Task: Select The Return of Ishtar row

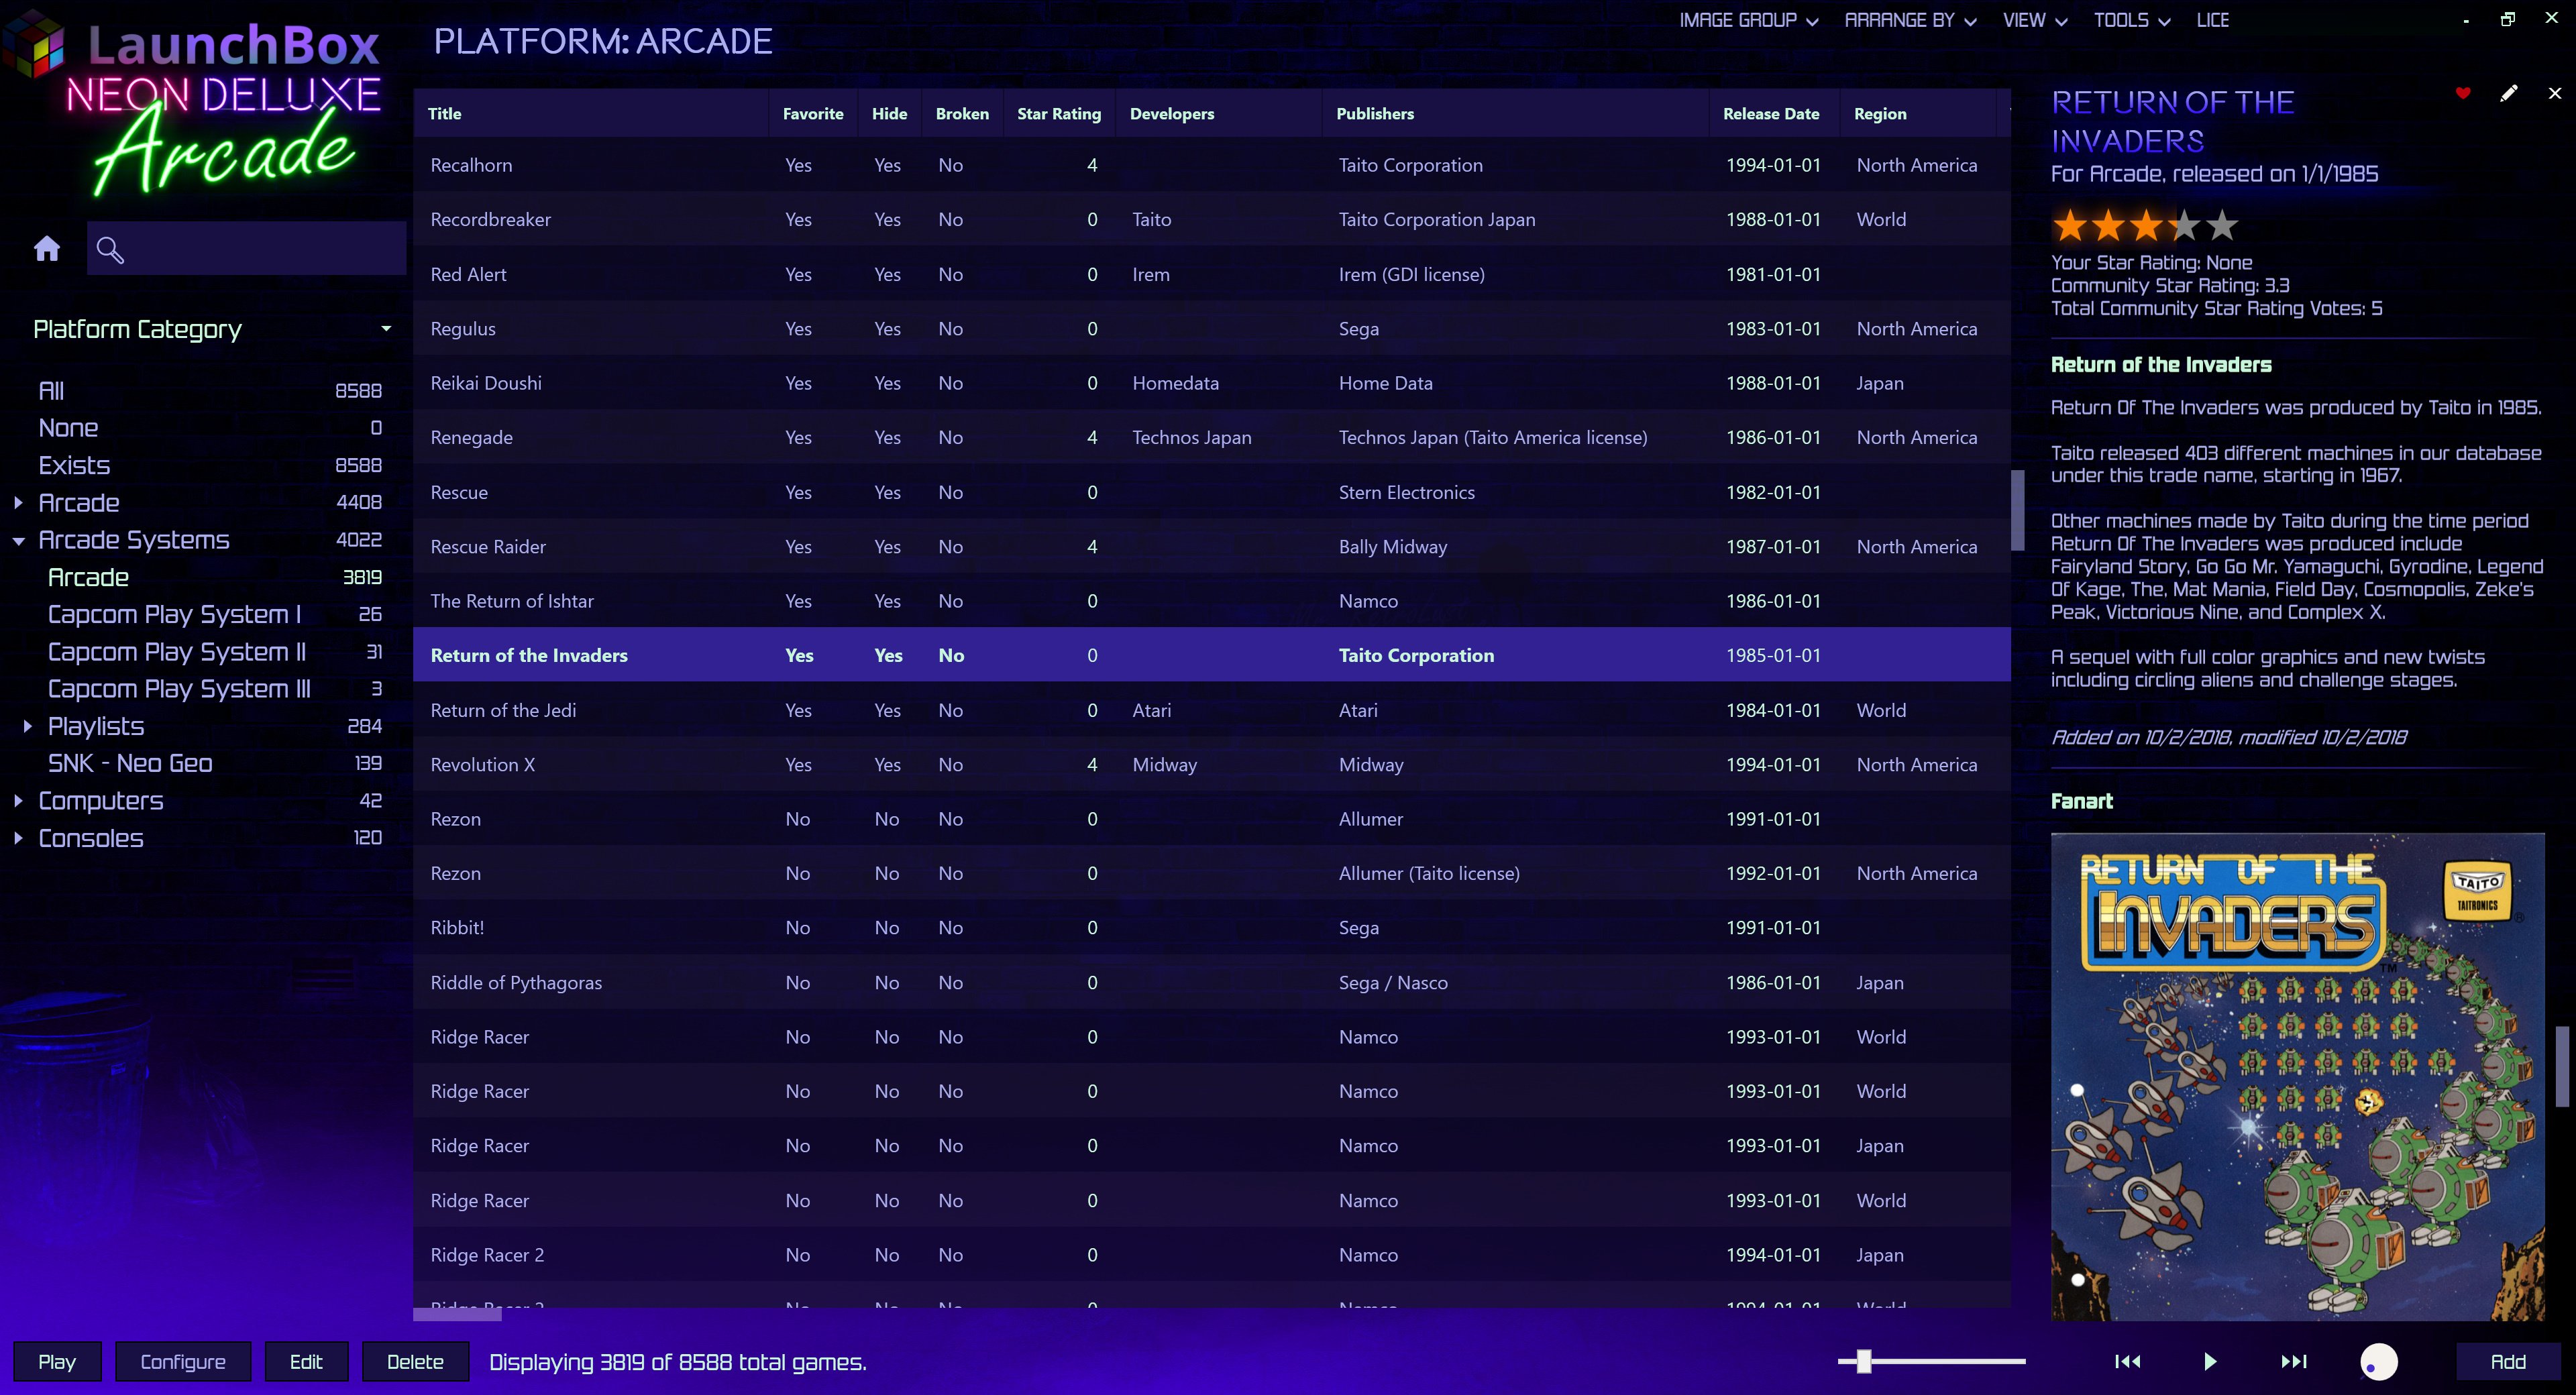Action: (x=1211, y=601)
